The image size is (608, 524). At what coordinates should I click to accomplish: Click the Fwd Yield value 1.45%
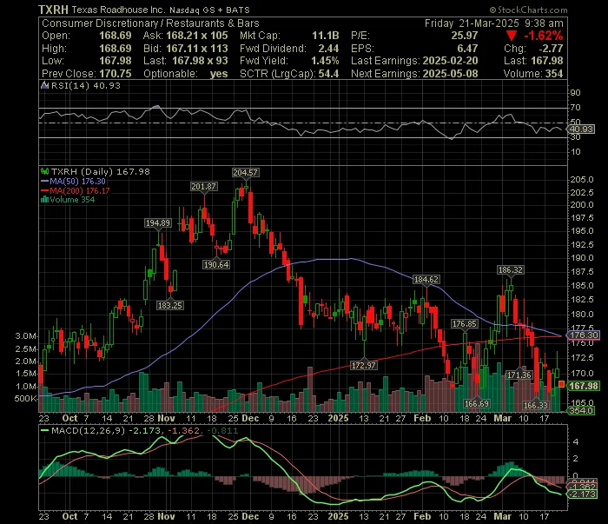coord(325,61)
